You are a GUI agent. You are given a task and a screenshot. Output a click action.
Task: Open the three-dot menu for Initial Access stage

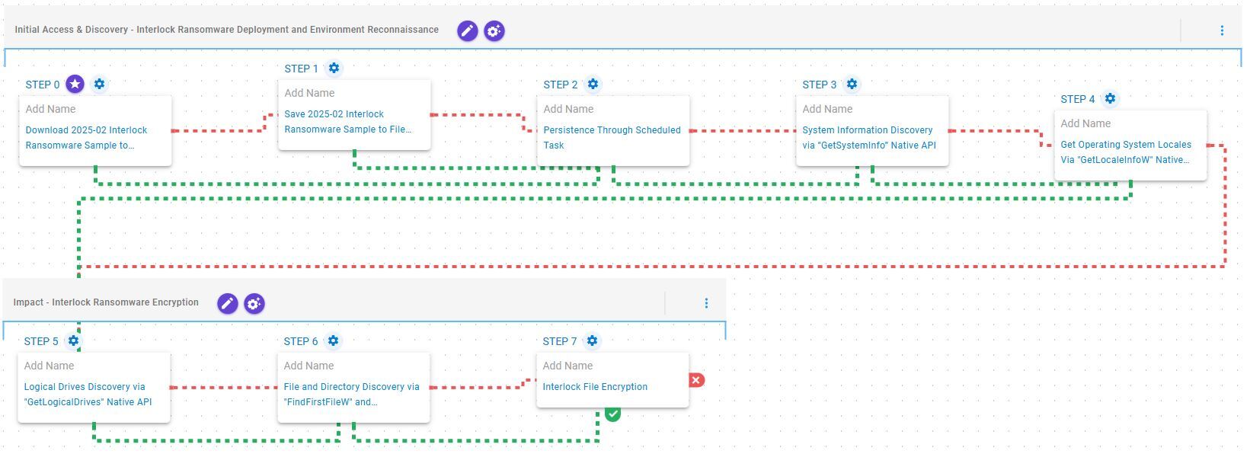click(1222, 30)
